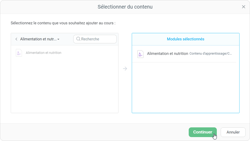The width and height of the screenshot is (250, 141).
Task: Click the "Sélectionner du contenu" dialog title
Action: click(125, 7)
